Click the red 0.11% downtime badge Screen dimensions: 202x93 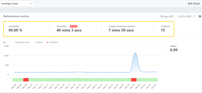[x=74, y=26]
